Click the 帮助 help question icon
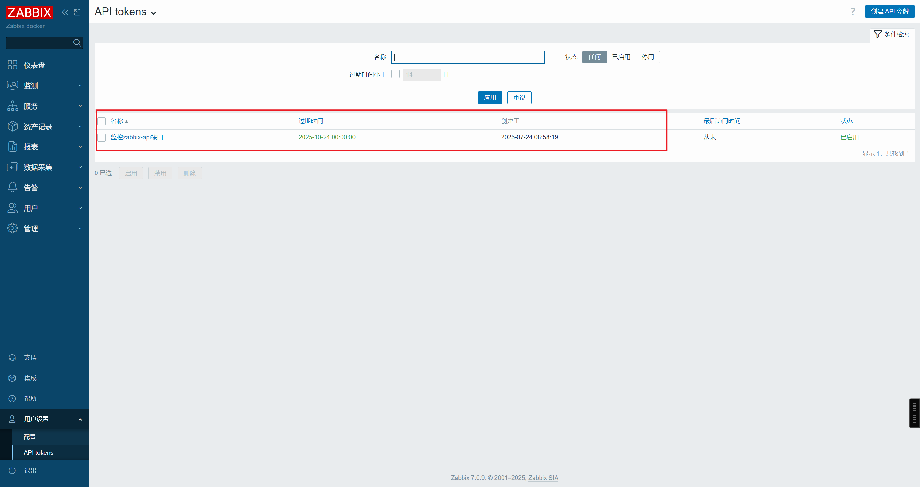Viewport: 920px width, 487px height. click(x=12, y=398)
